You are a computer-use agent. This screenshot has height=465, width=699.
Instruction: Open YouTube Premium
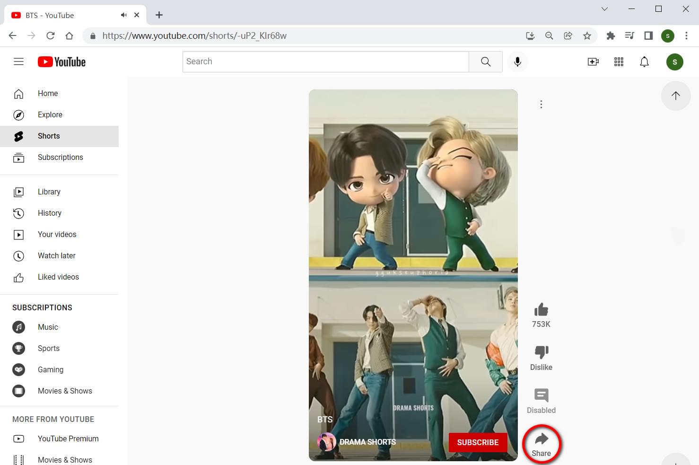tap(60, 439)
